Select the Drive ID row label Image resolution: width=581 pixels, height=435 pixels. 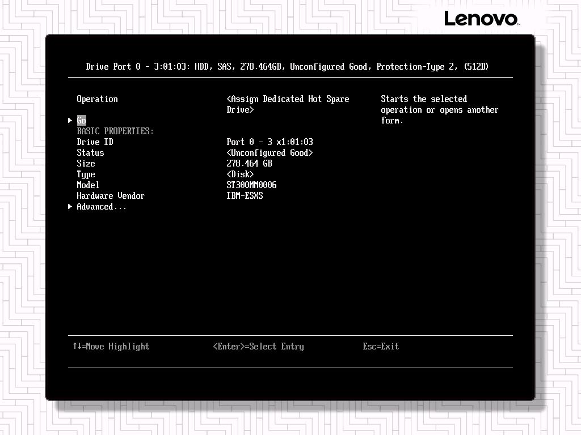tap(95, 142)
